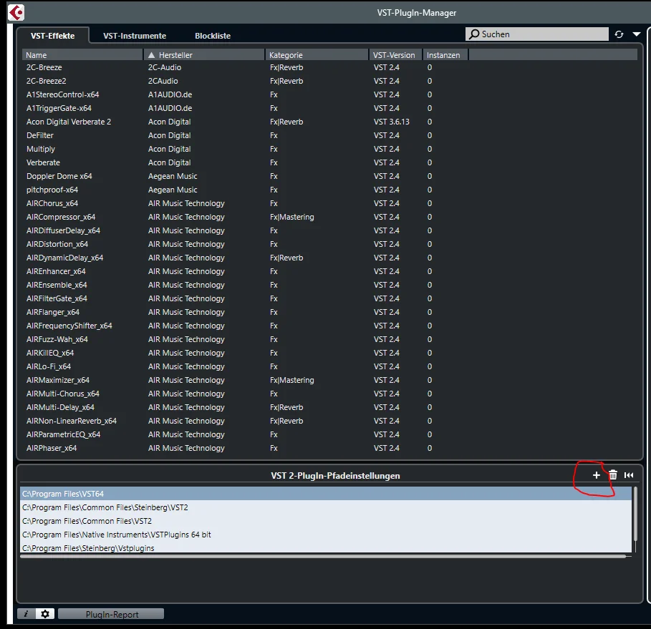Select Native Instruments\VSTPlugins 64 bit path
This screenshot has width=651, height=629.
click(326, 535)
